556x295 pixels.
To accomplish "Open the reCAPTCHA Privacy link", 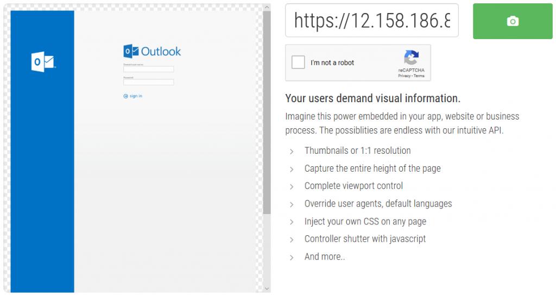I will [x=403, y=76].
